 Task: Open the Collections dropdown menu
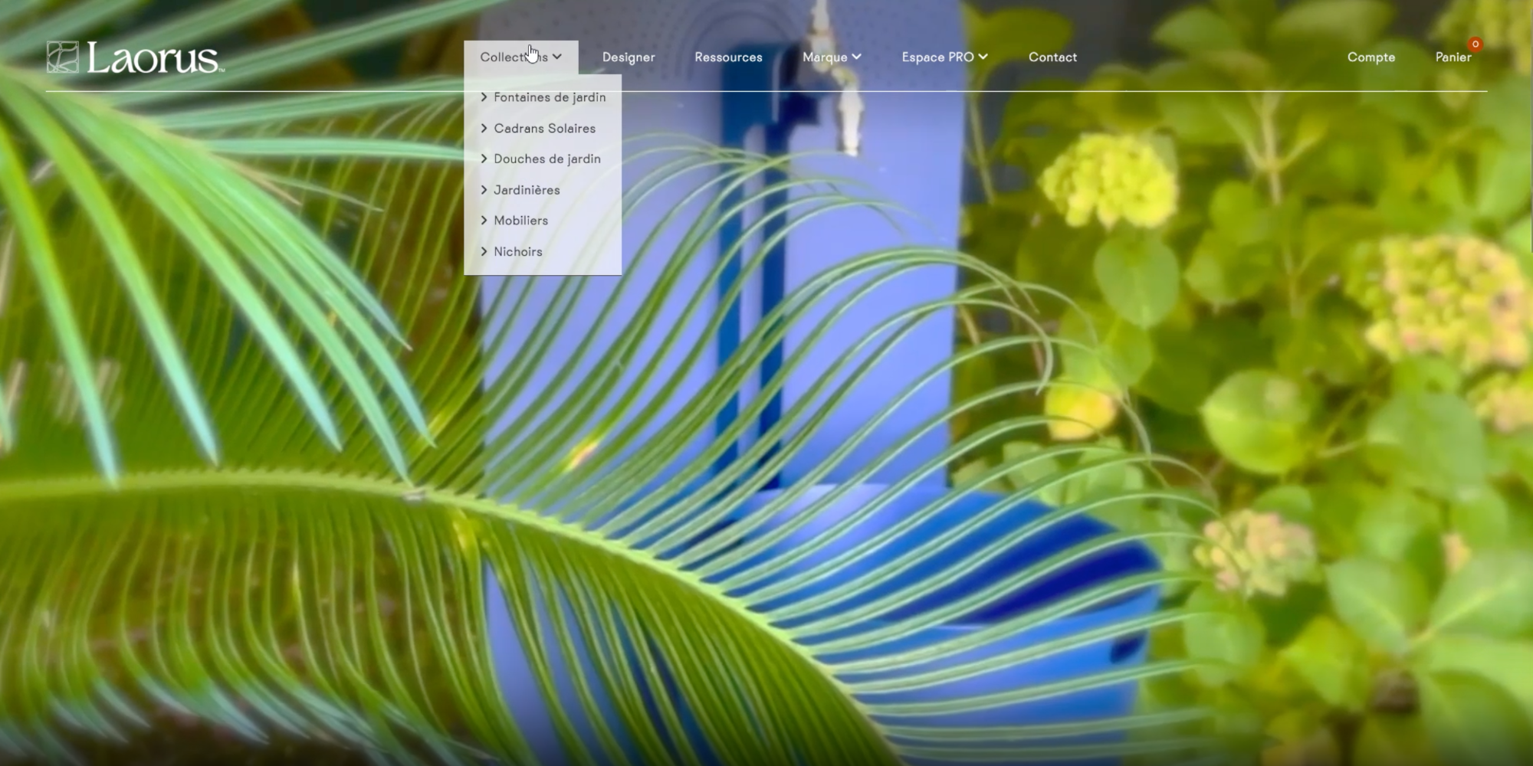point(520,57)
